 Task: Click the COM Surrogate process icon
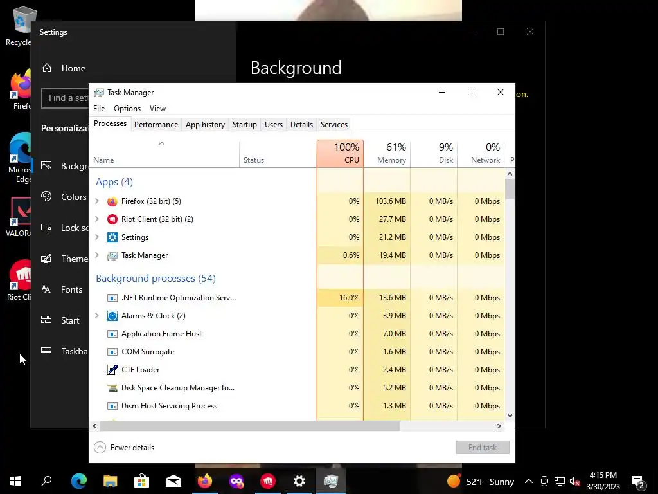tap(112, 352)
